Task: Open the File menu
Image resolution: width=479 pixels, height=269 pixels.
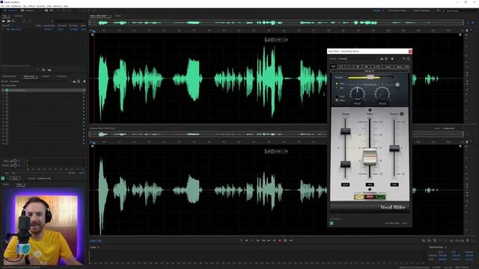Action: tap(2, 6)
